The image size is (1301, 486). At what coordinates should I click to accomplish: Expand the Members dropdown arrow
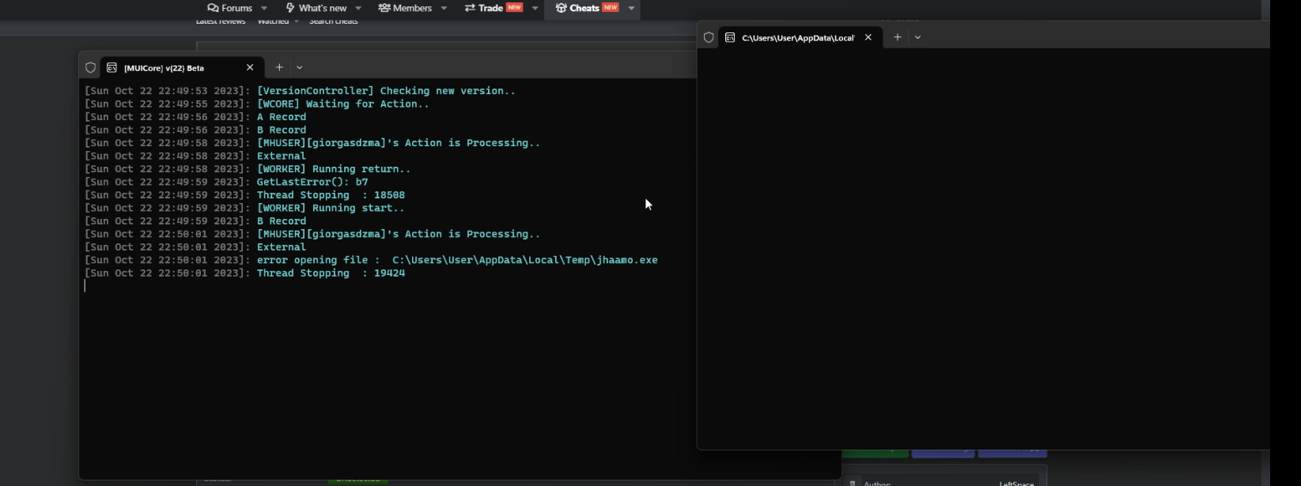[x=444, y=8]
